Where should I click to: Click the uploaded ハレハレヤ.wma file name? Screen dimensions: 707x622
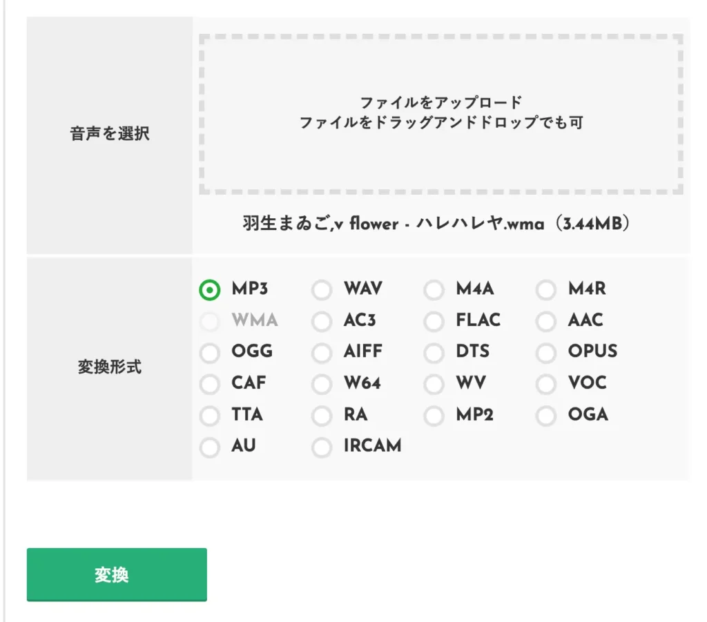pos(437,224)
